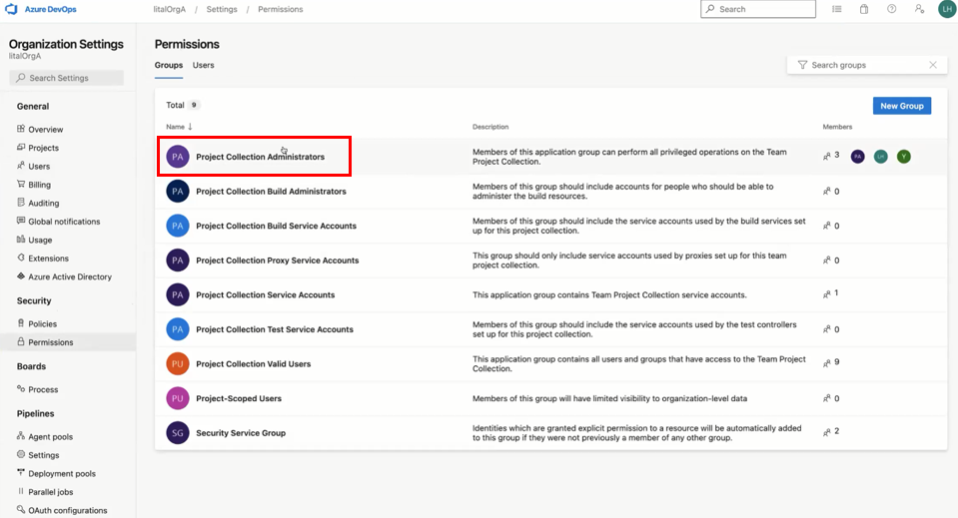Click the Process icon under Boards
This screenshot has height=518, width=958.
coord(21,388)
